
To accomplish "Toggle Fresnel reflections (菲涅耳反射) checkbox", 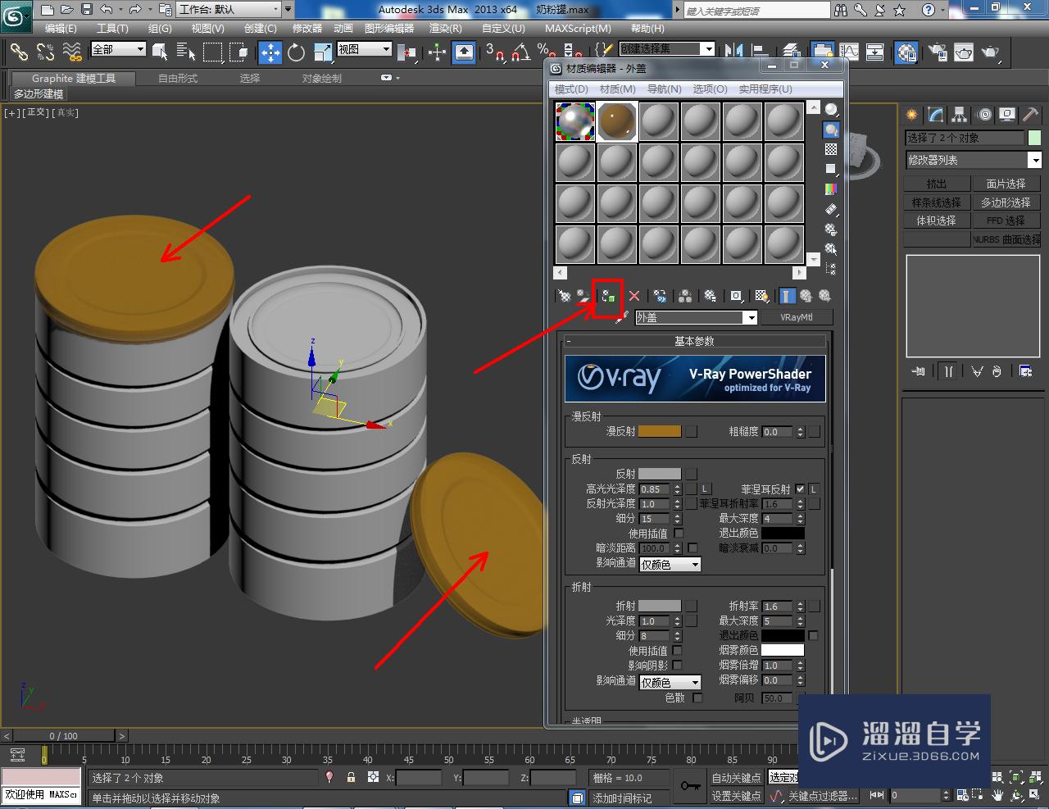I will tap(801, 489).
